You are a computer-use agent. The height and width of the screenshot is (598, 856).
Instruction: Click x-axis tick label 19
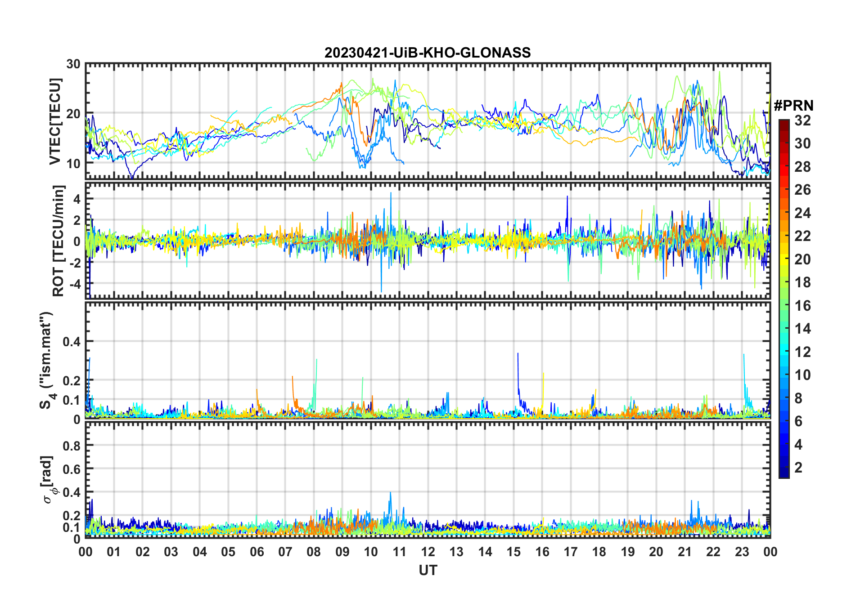point(628,552)
